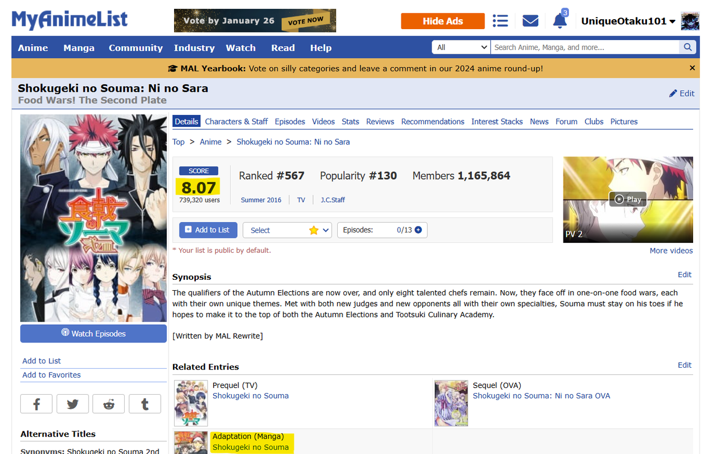Switch to the Recommendations tab
This screenshot has width=703, height=454.
433,121
